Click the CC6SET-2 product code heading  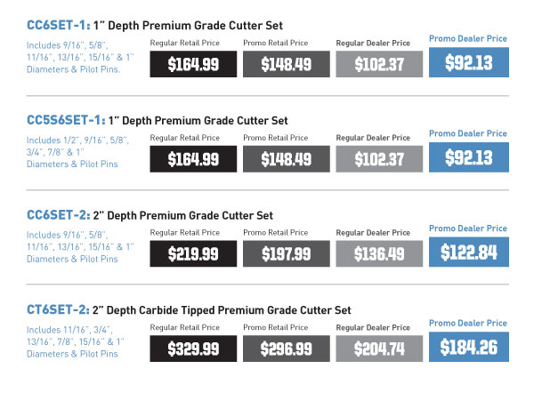59,215
